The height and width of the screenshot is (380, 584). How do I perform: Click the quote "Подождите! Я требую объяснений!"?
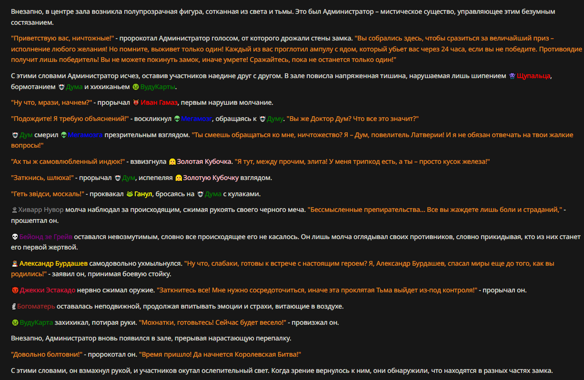point(70,119)
